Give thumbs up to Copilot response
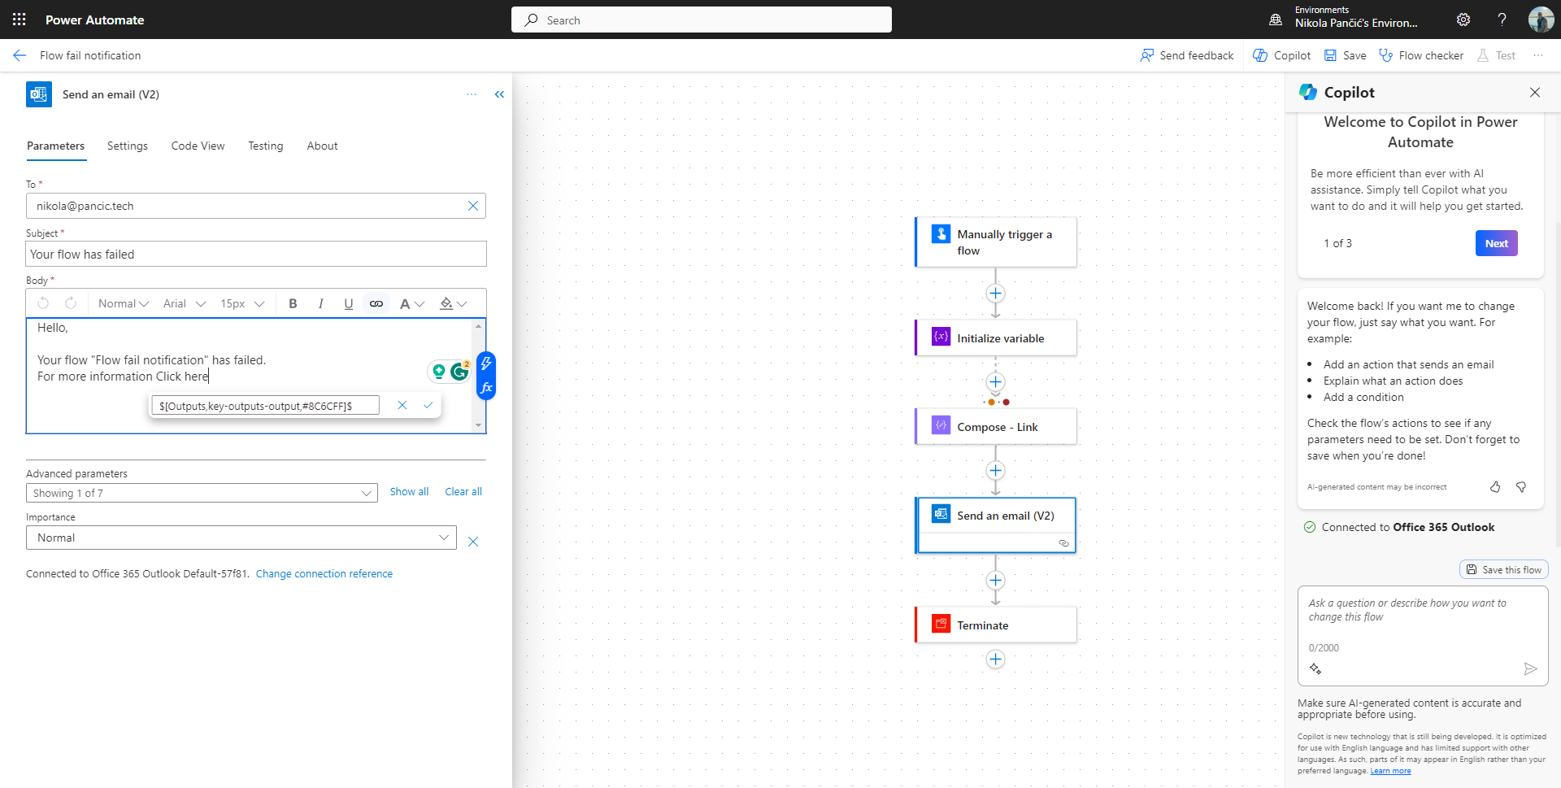 tap(1494, 486)
